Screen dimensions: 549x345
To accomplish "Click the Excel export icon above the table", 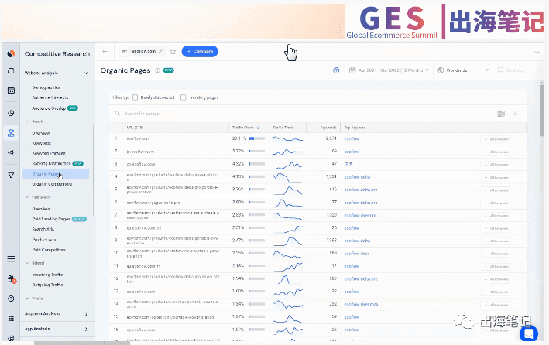I will point(501,114).
